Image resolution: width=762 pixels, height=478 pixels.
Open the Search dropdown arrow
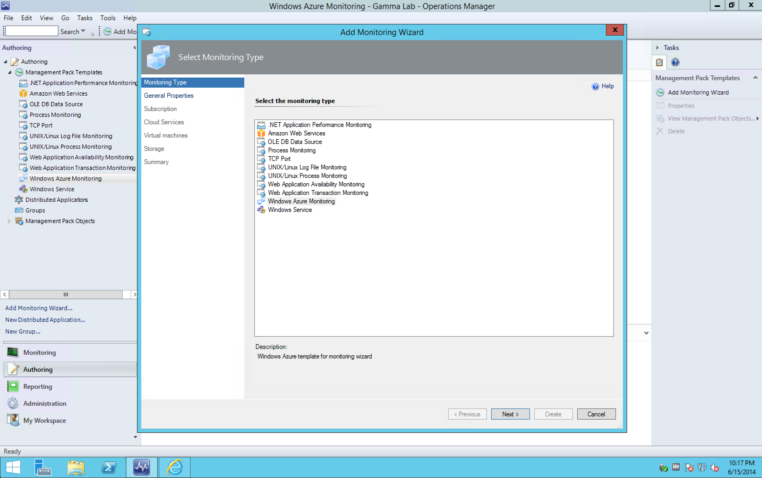(83, 31)
